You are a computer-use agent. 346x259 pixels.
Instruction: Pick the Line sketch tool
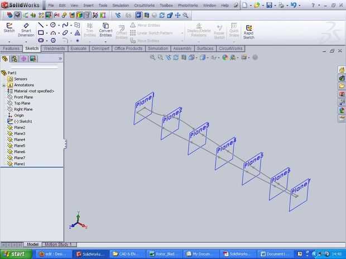(x=41, y=25)
